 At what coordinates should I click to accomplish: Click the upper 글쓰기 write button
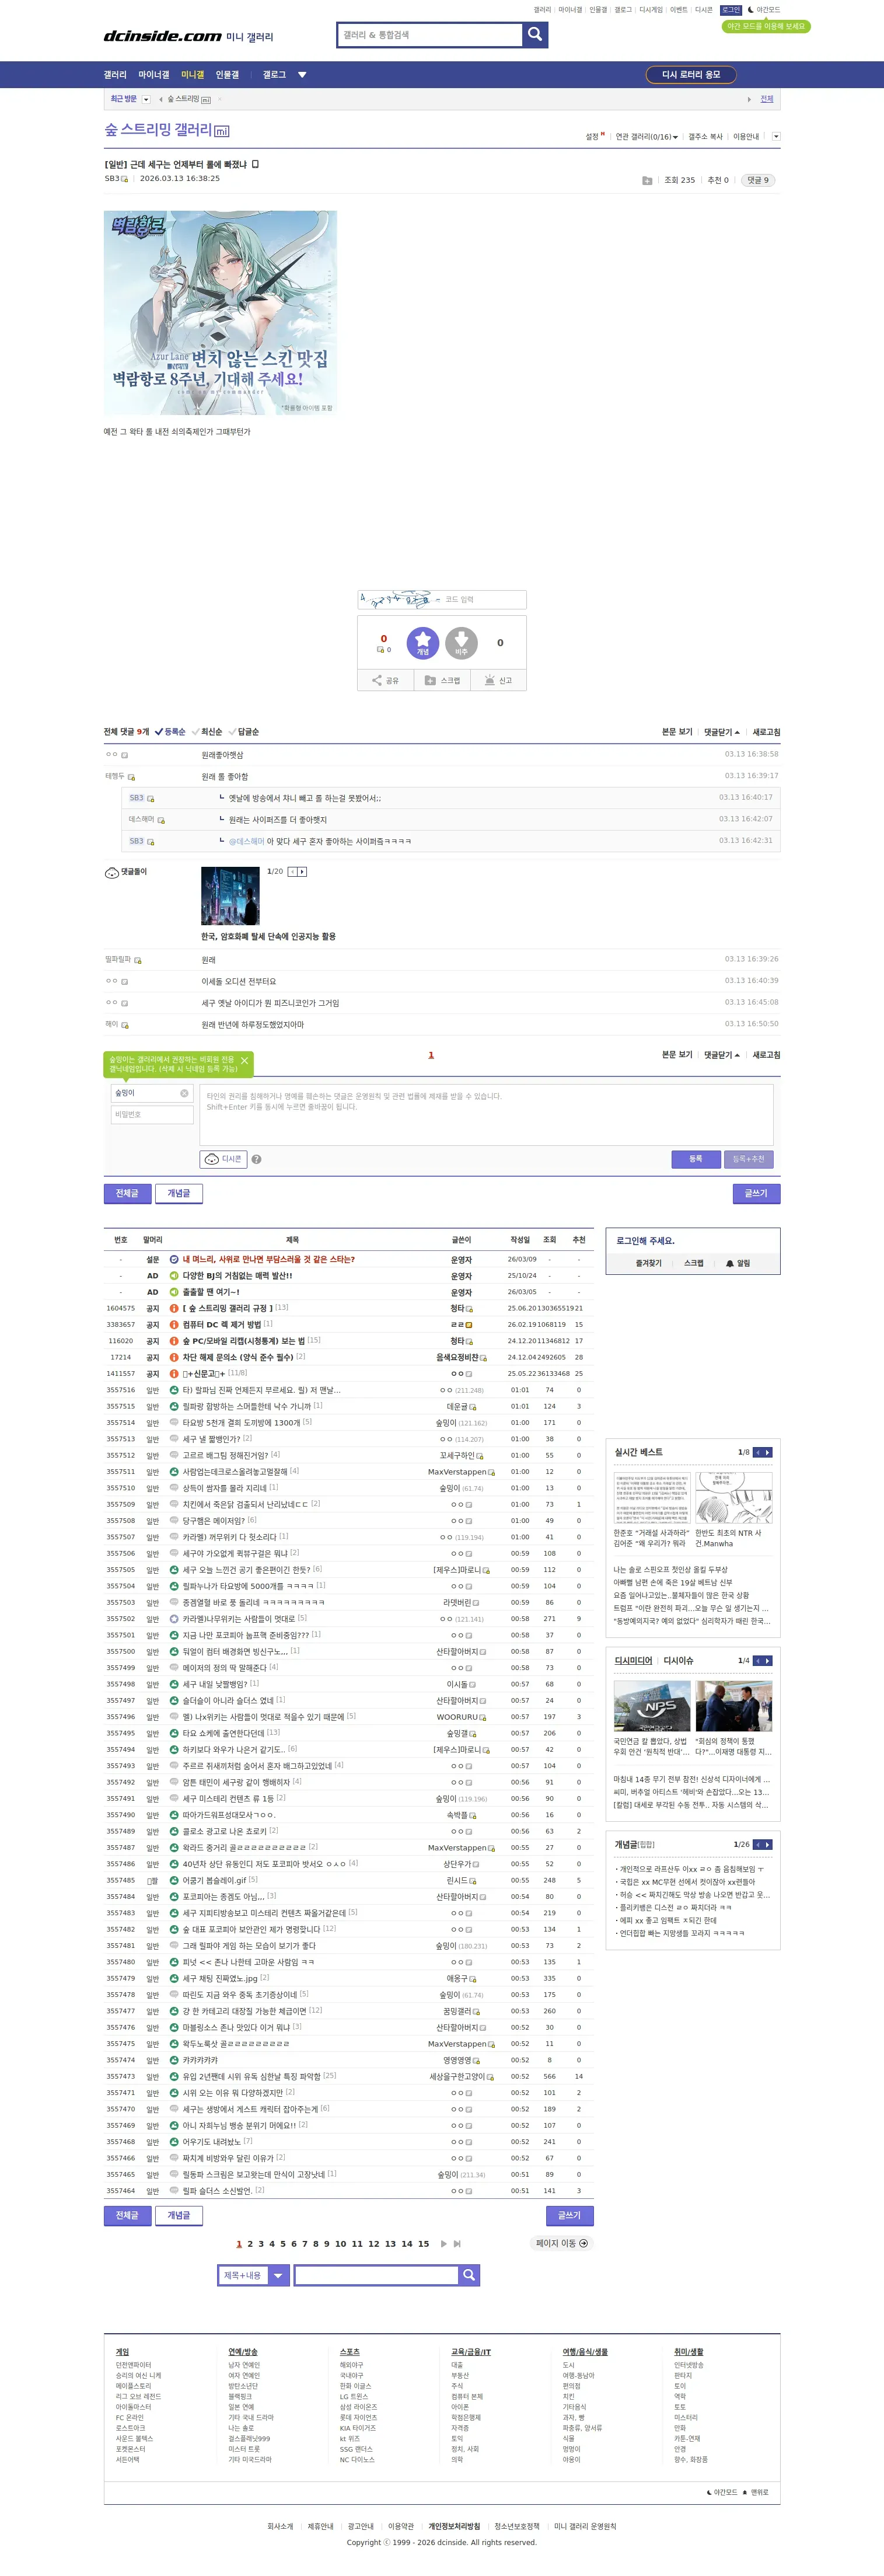[x=756, y=1193]
